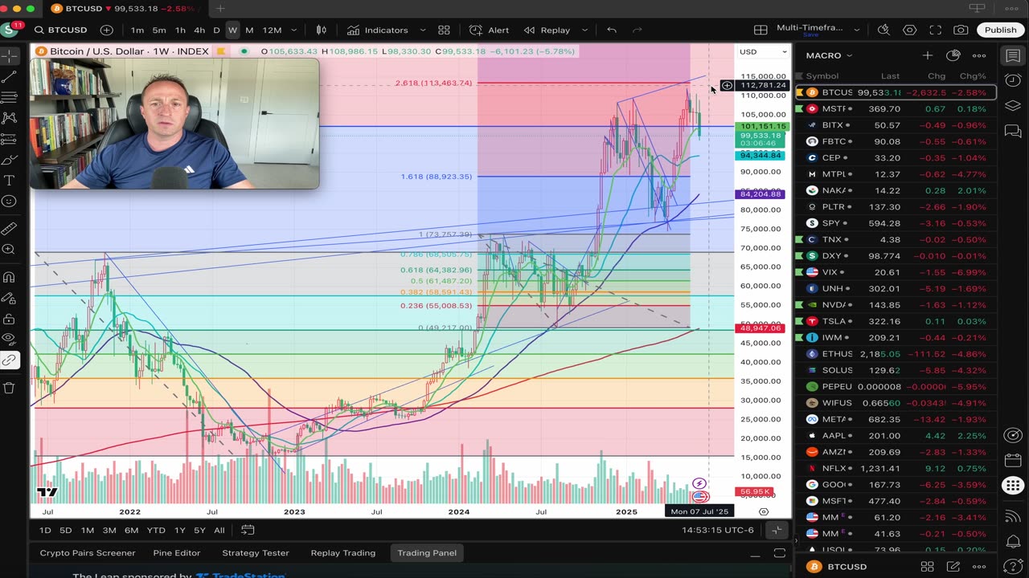Select the trend line drawing tool
The height and width of the screenshot is (578, 1029).
[x=10, y=77]
